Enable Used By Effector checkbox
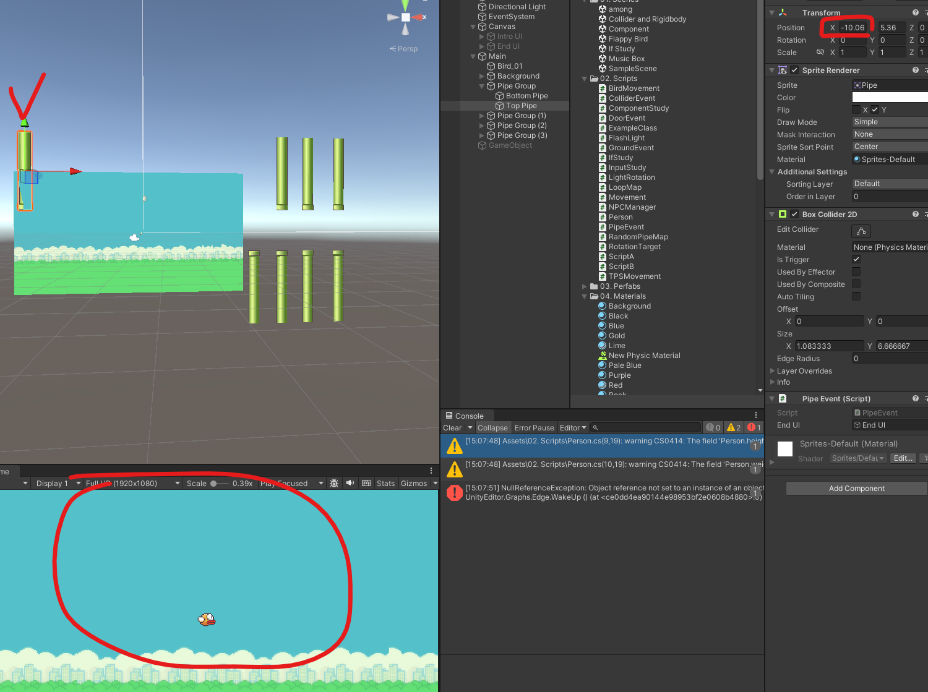This screenshot has height=692, width=928. (x=856, y=271)
